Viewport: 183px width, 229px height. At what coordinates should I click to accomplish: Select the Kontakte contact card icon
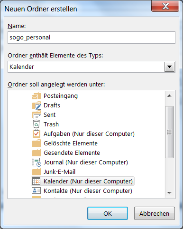(x=37, y=191)
